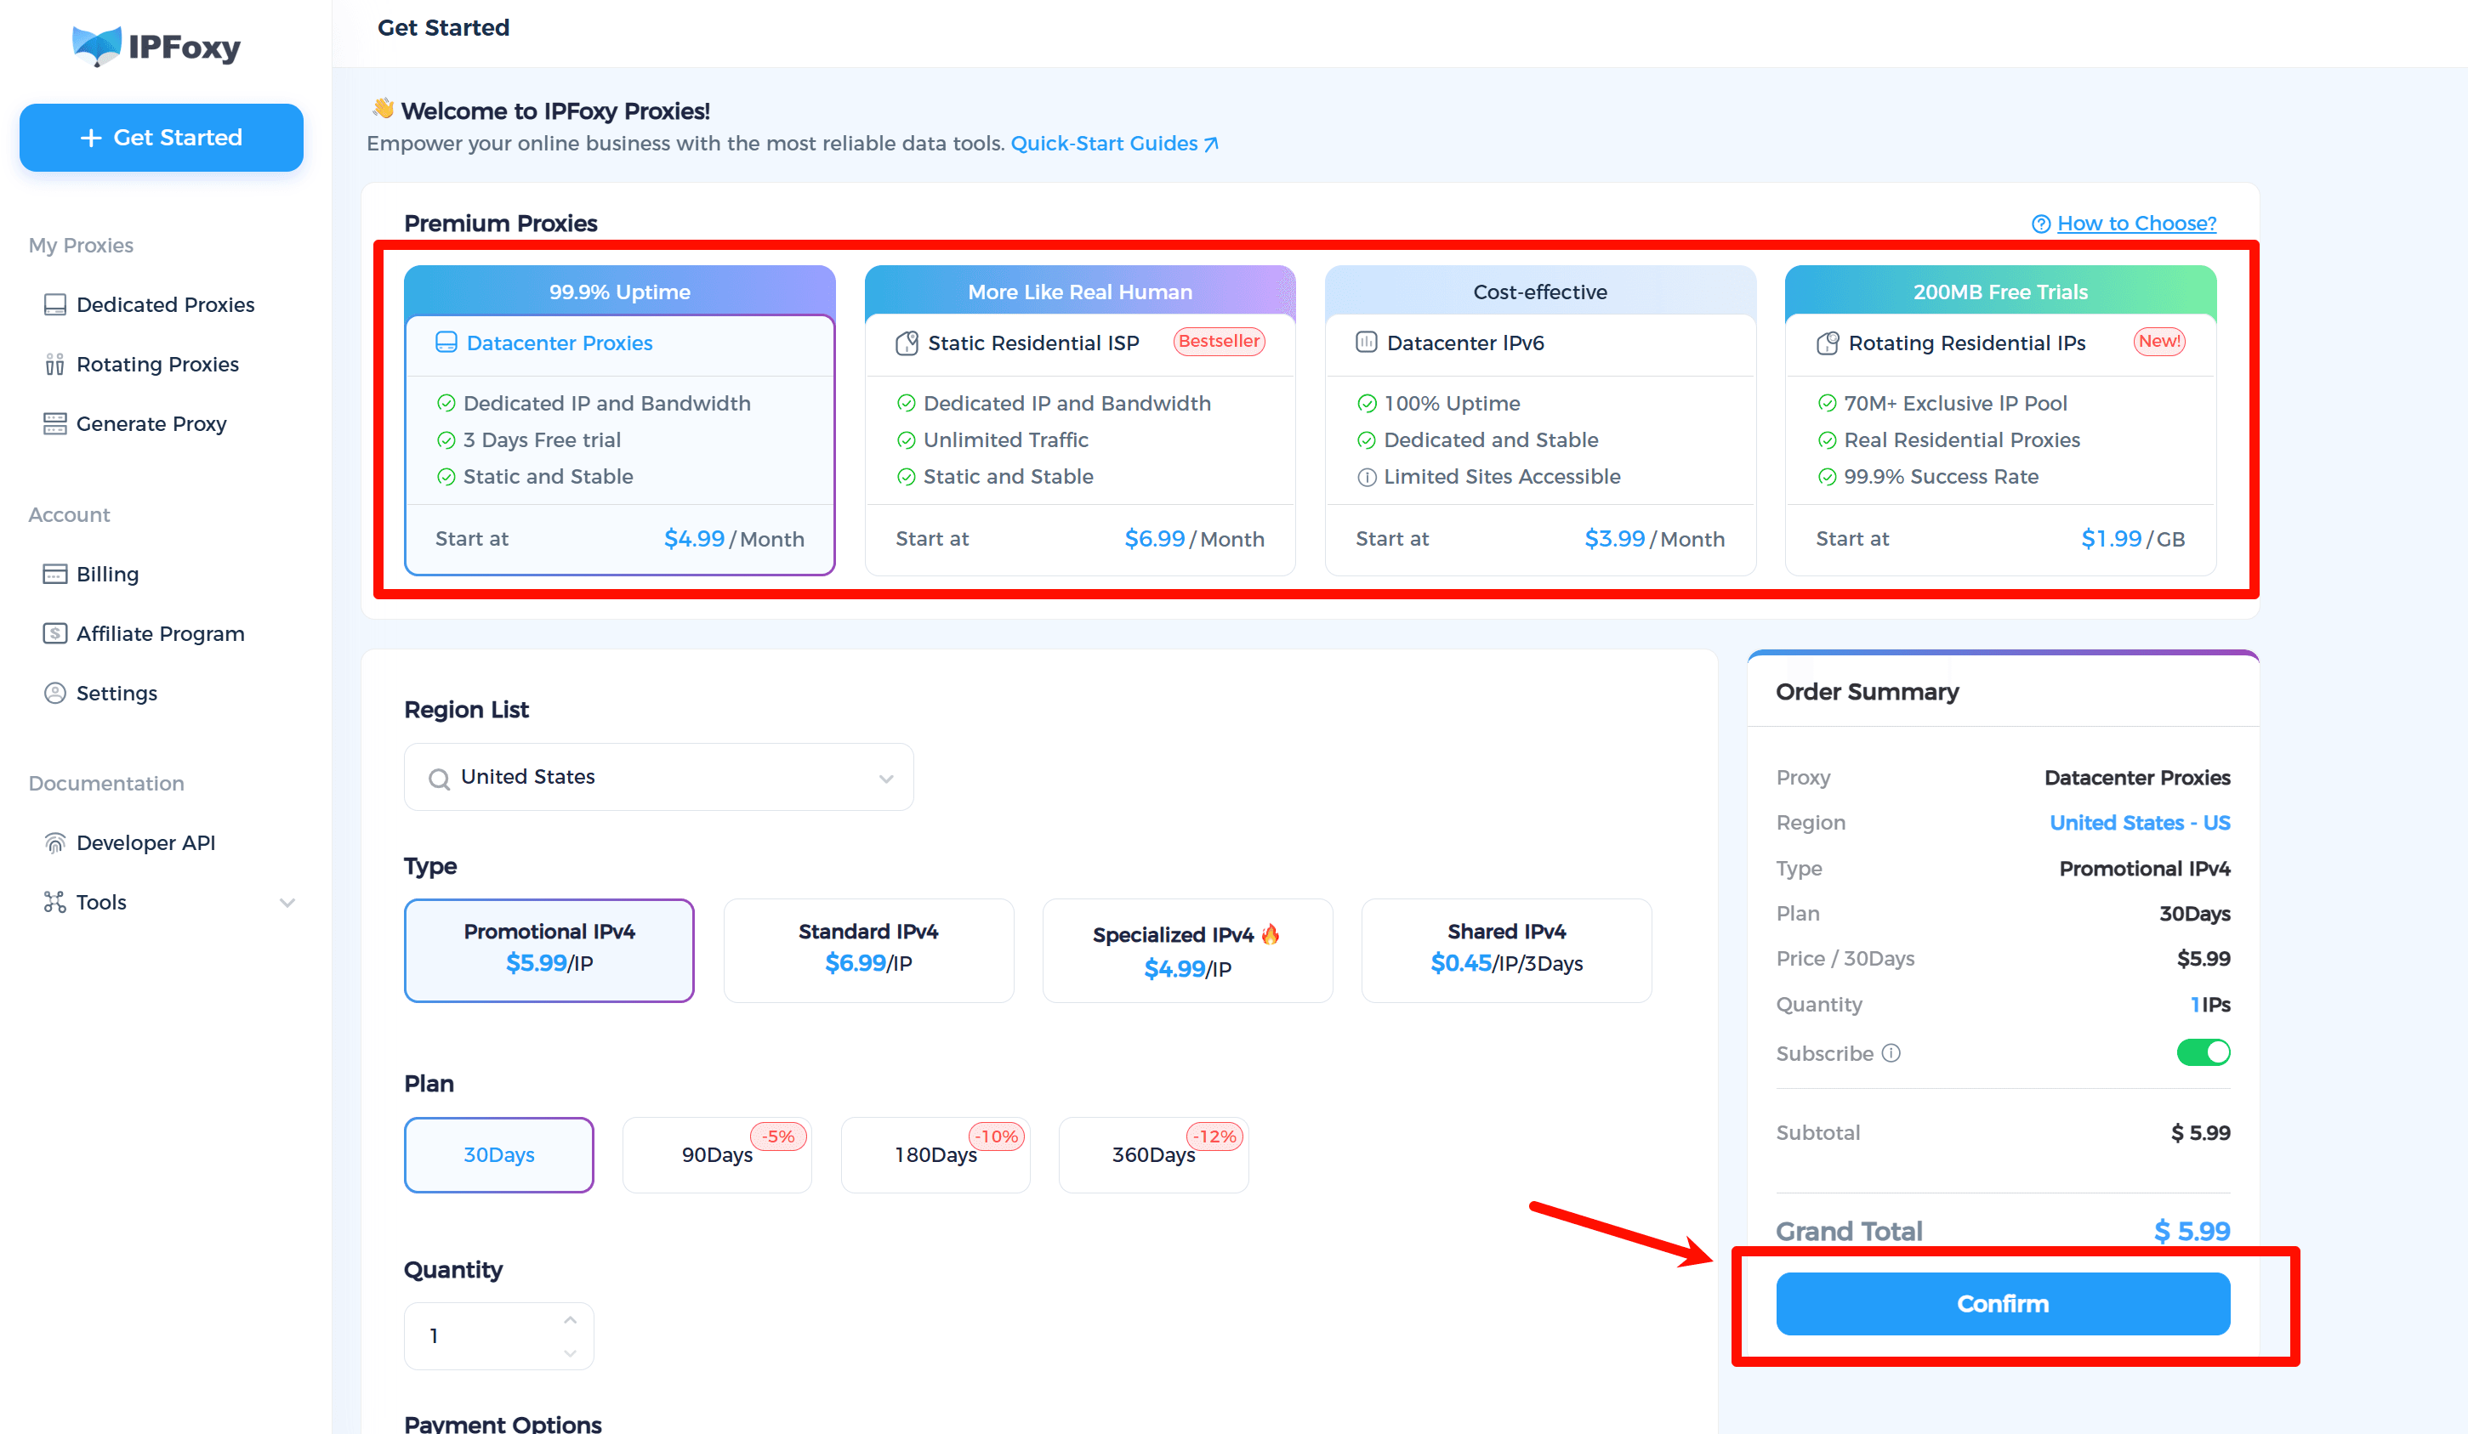
Task: Click the Settings icon in sidebar
Action: click(x=54, y=693)
